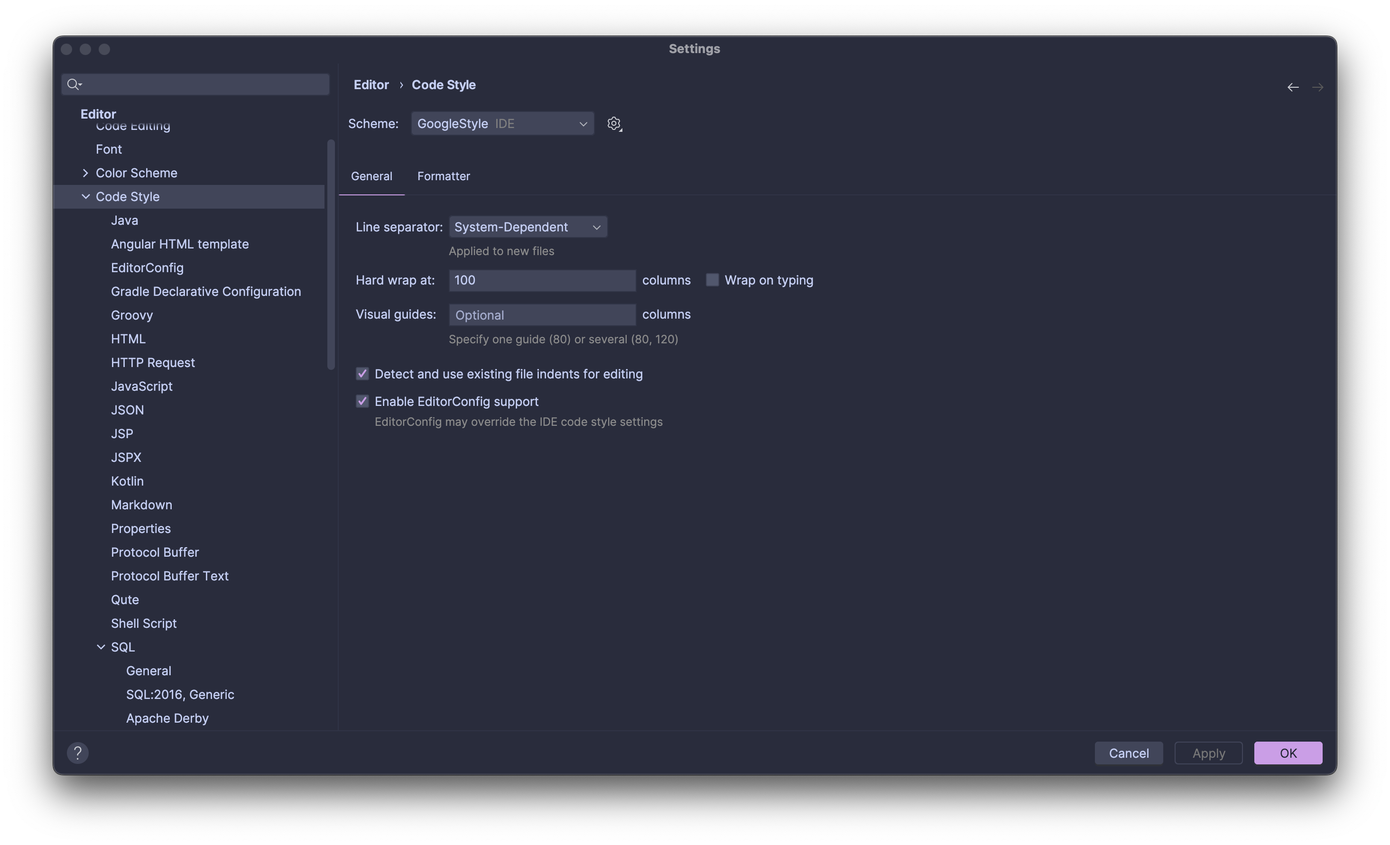Click the back navigation arrow
Screen dimensions: 1390x845
(1292, 87)
